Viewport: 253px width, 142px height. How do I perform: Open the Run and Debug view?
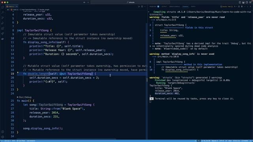coord(3,23)
